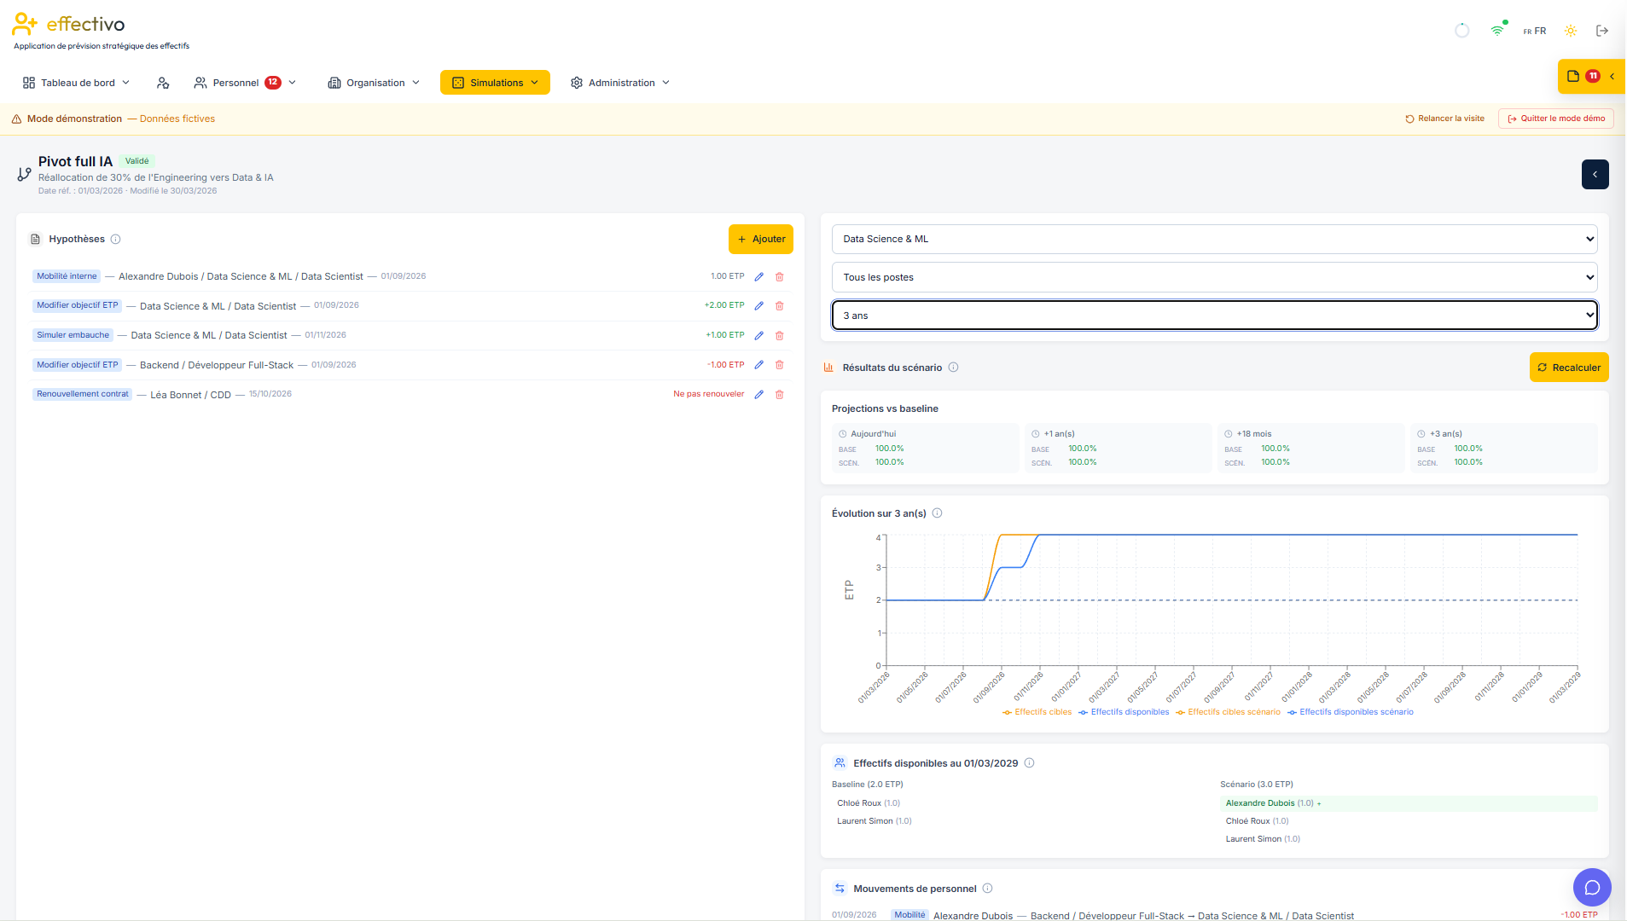Edit the Mobilité interne hypothesis
The width and height of the screenshot is (1627, 921).
(758, 277)
